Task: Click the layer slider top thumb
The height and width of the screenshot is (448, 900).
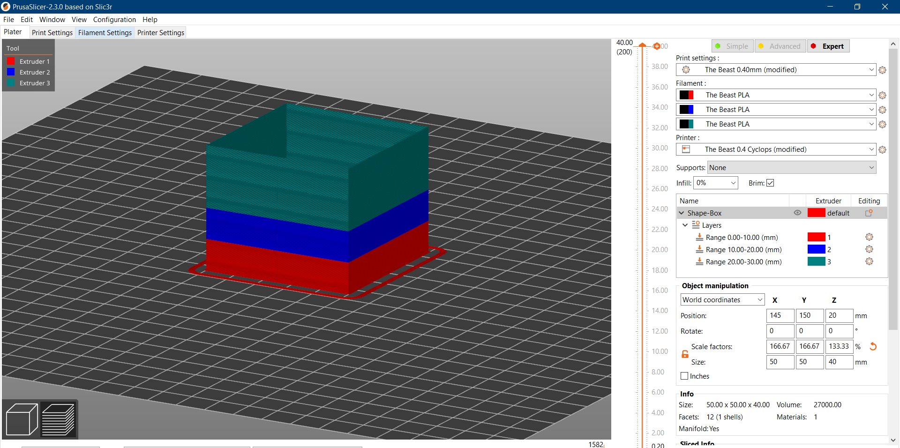Action: (643, 45)
